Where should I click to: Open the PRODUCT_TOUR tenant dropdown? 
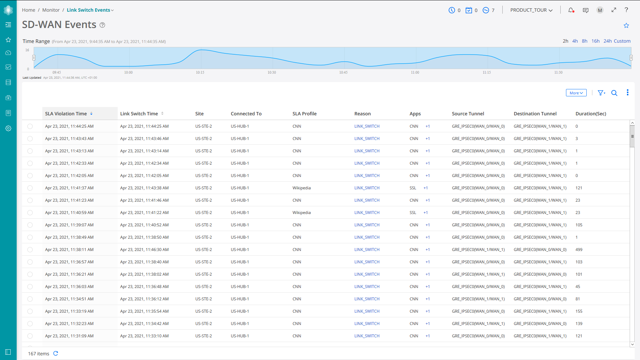point(531,10)
